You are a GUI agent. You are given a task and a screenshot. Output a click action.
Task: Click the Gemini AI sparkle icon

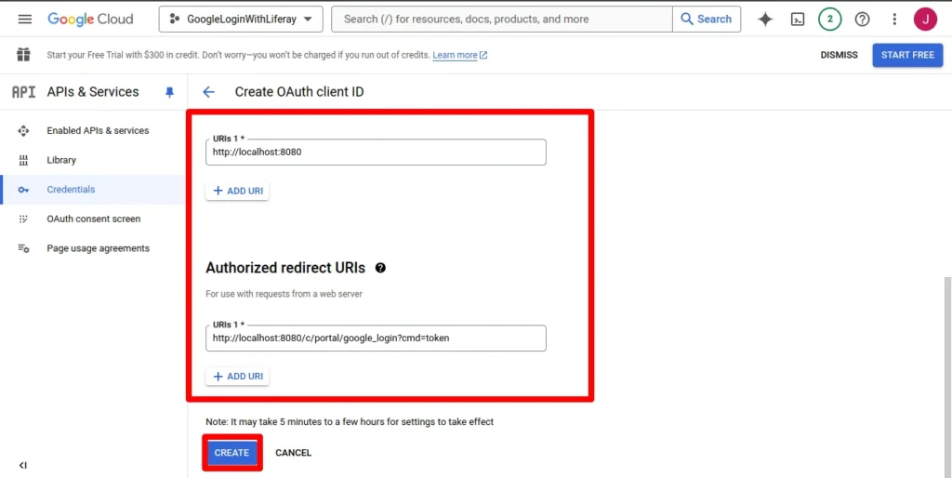[x=765, y=19]
